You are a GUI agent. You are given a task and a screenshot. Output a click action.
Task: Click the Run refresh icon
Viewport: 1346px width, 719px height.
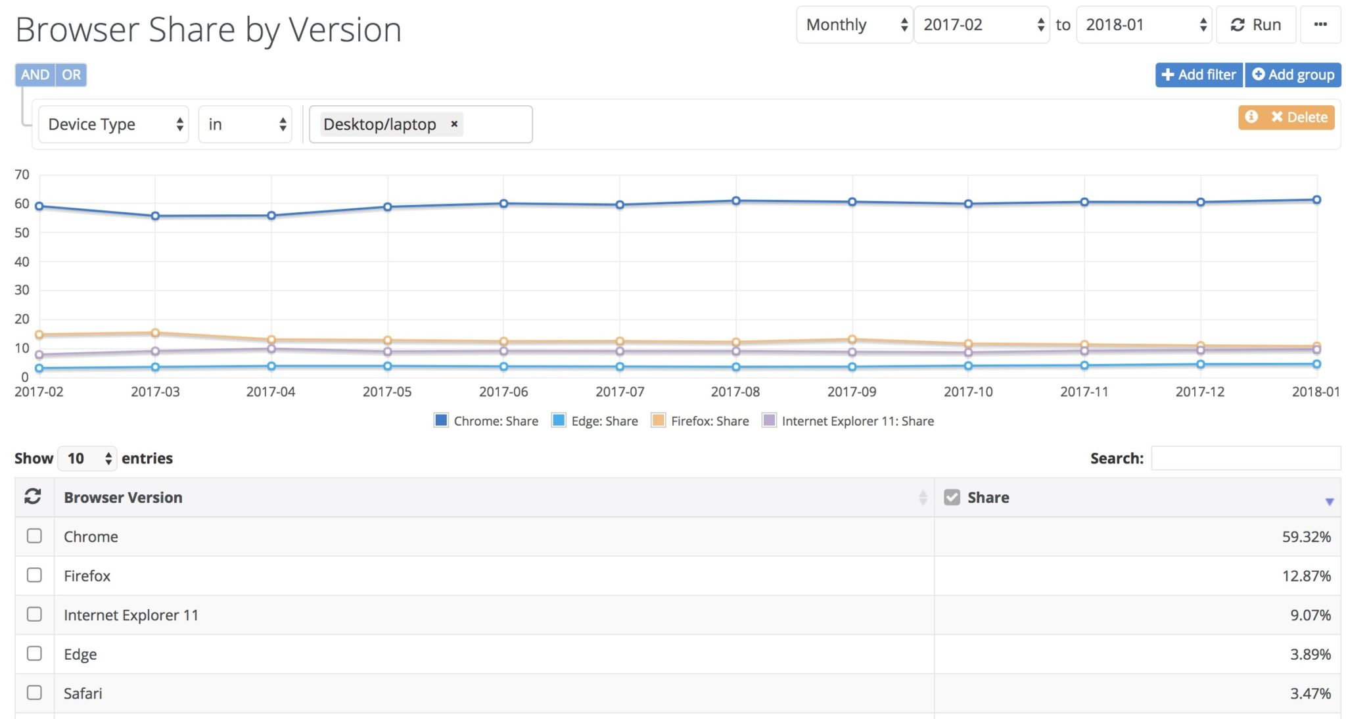tap(1238, 25)
